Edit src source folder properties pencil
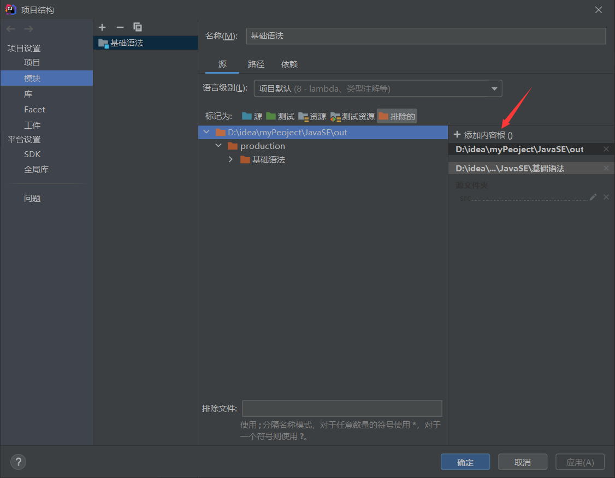Viewport: 615px width, 478px height. (x=593, y=197)
